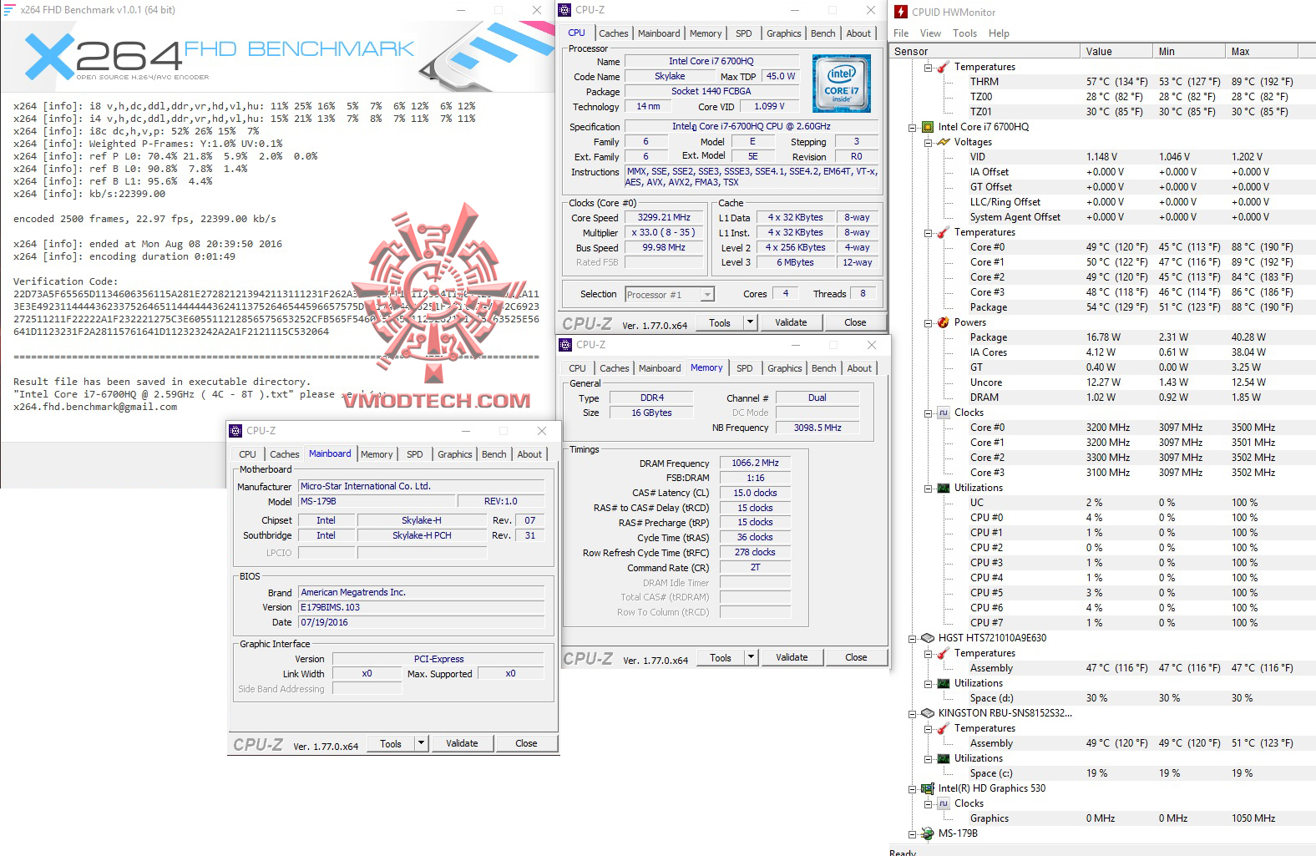This screenshot has width=1316, height=856.
Task: Click Close button in Memory CPU-Z window
Action: (856, 657)
